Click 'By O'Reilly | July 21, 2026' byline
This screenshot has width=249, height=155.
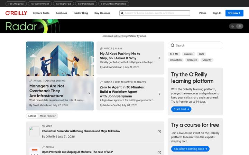coord(58,136)
